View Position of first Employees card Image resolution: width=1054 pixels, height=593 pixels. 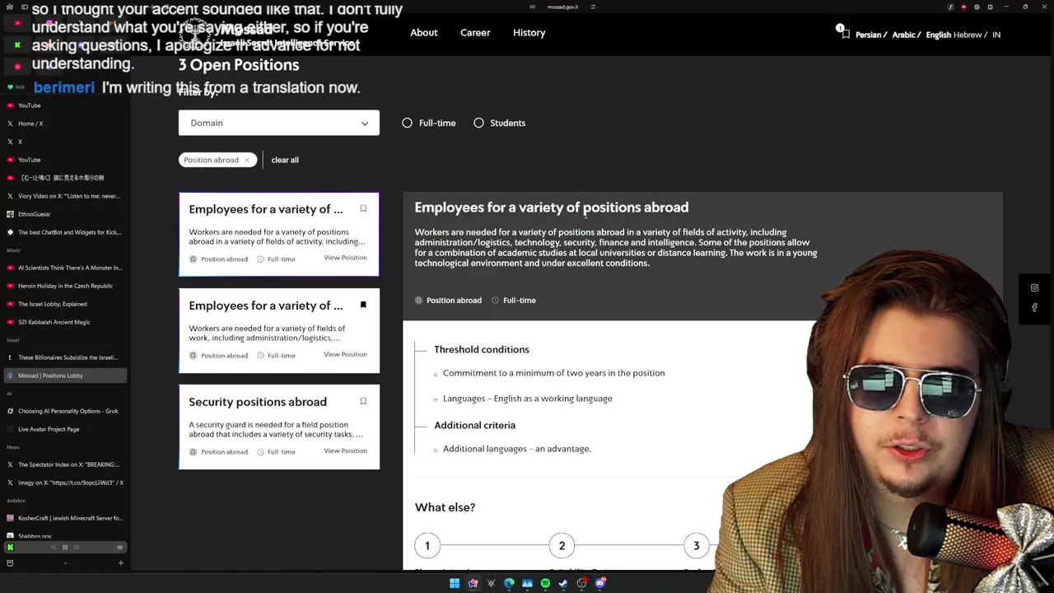(345, 258)
